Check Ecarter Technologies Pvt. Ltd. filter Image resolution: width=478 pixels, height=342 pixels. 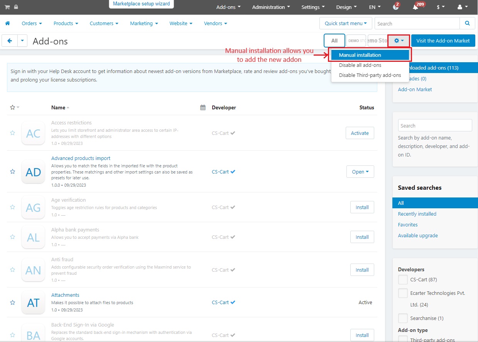403,293
